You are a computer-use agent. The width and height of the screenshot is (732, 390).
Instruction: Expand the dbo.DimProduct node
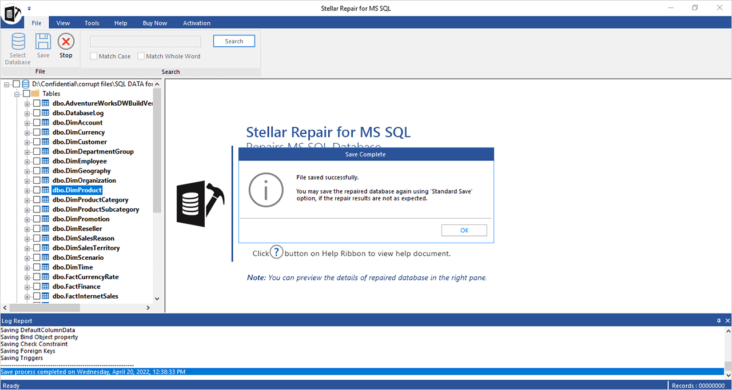click(x=27, y=190)
